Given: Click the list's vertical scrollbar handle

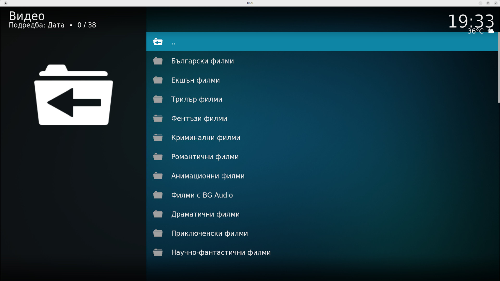Looking at the screenshot, I should tap(499, 67).
